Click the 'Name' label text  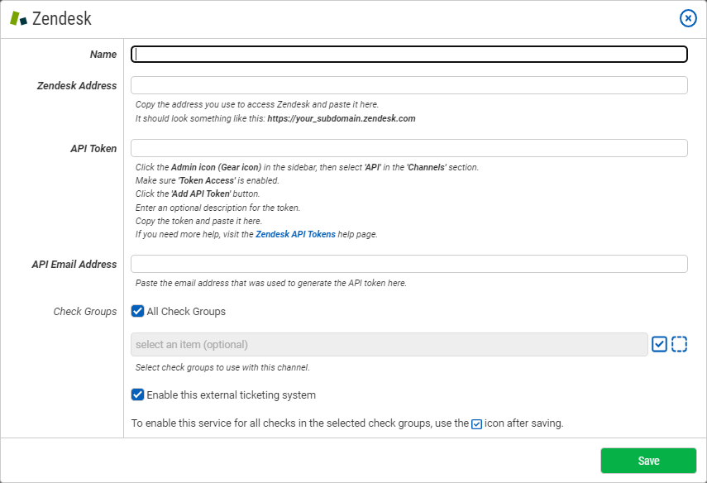pyautogui.click(x=103, y=55)
